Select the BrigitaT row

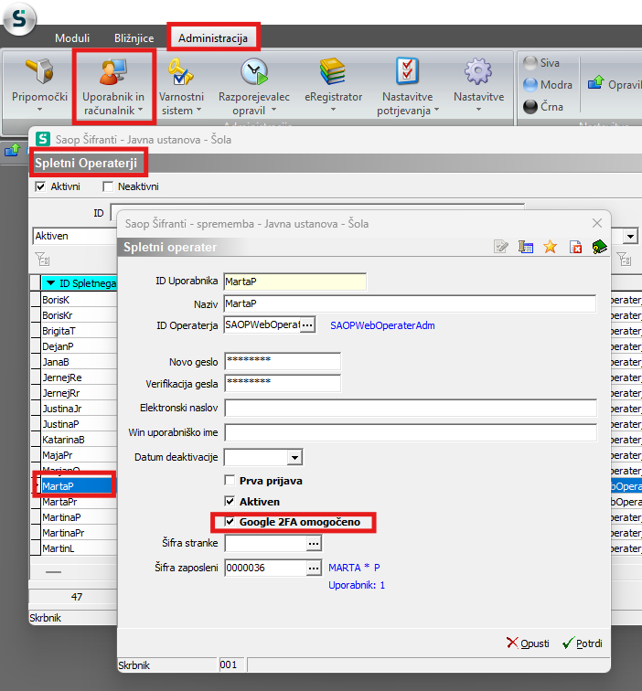(x=79, y=331)
